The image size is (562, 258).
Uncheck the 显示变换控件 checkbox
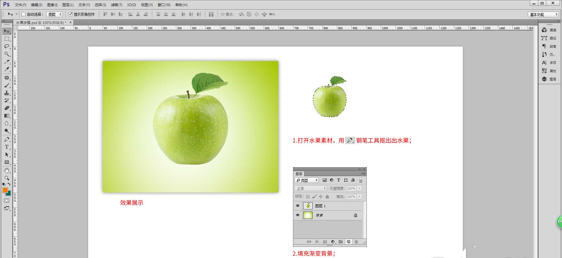pyautogui.click(x=70, y=14)
